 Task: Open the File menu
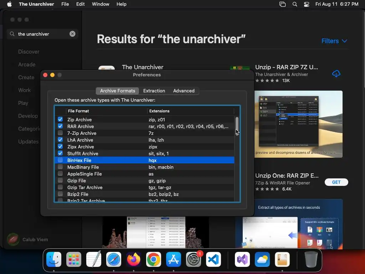coord(65,4)
